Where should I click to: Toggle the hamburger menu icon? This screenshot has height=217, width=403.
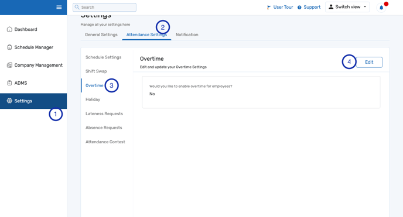click(59, 7)
